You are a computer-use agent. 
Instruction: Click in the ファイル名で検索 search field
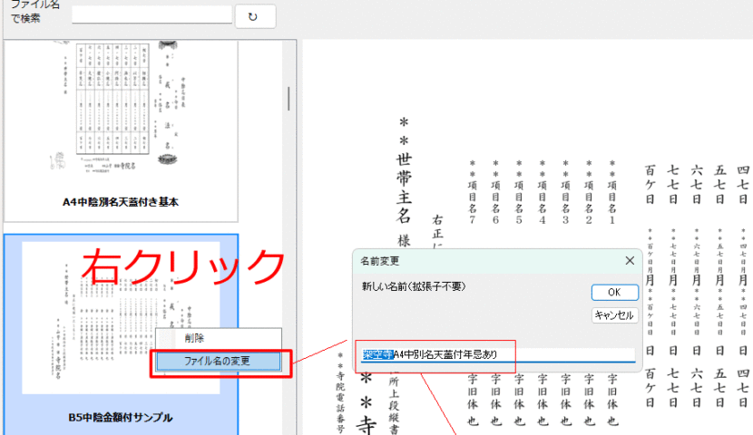tap(152, 15)
